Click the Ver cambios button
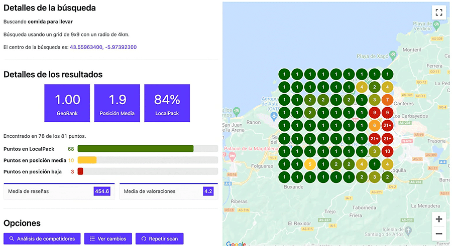Viewport: 452px width, 246px height. click(108, 238)
